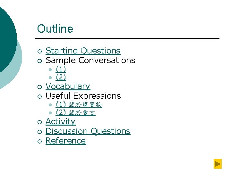Select the Sample Conversations text
231x173 pixels.
(x=90, y=60)
